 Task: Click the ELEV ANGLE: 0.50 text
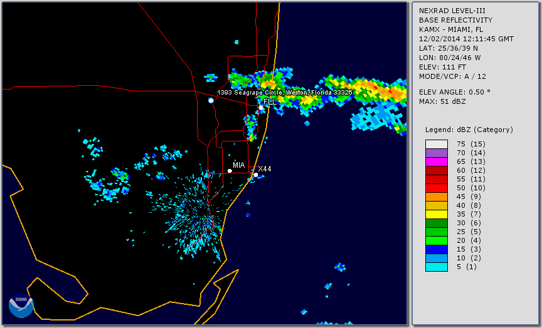pyautogui.click(x=455, y=92)
